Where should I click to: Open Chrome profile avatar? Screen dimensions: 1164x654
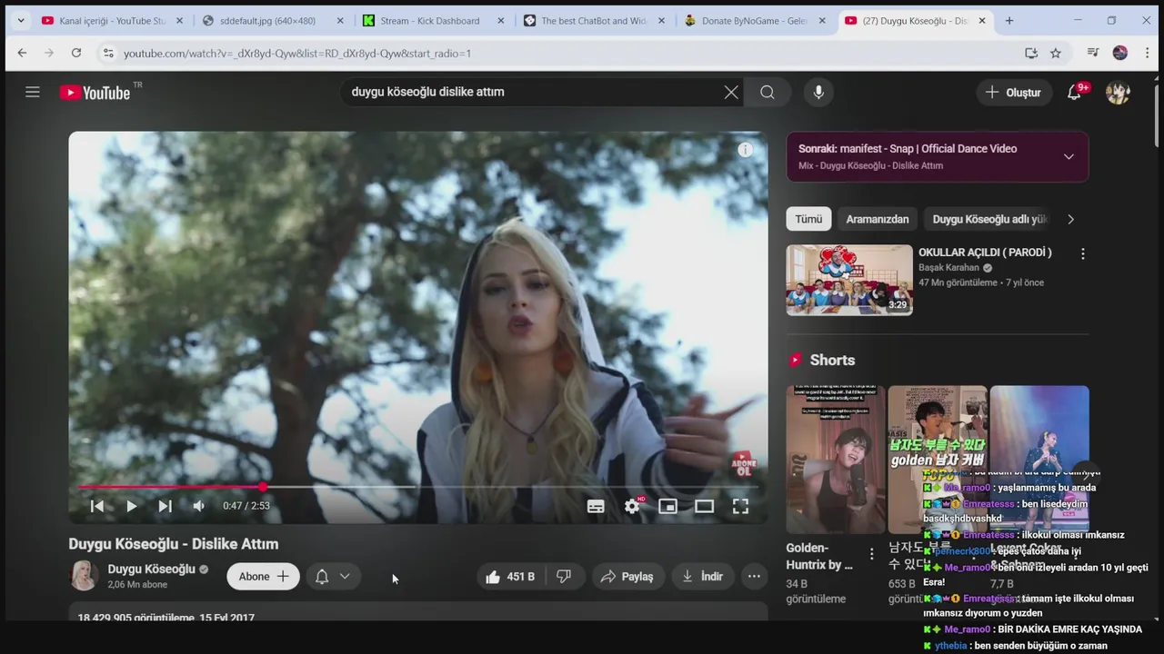[1120, 54]
